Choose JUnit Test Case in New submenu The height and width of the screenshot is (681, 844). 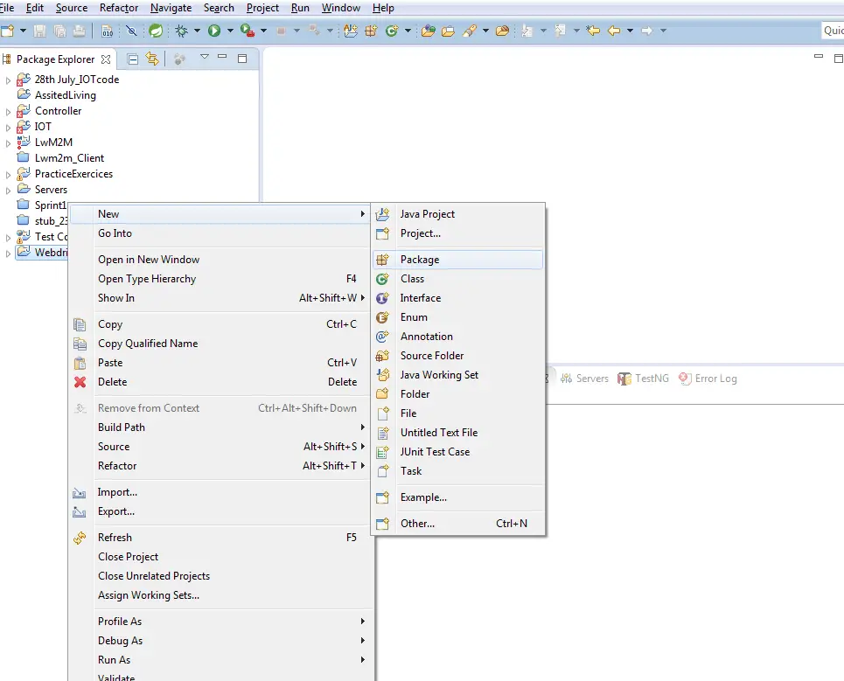pyautogui.click(x=435, y=452)
